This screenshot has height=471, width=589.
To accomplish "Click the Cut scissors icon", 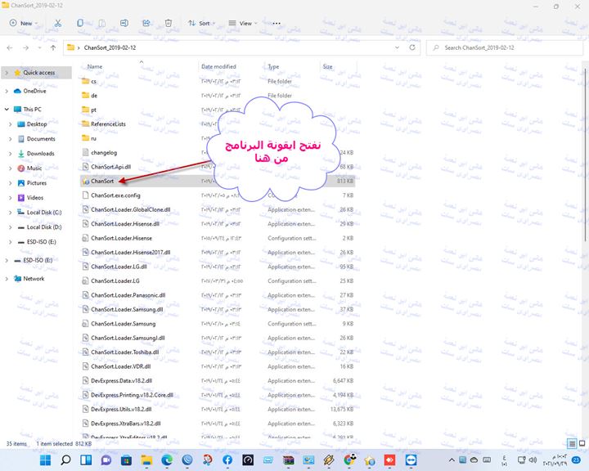I will [58, 23].
